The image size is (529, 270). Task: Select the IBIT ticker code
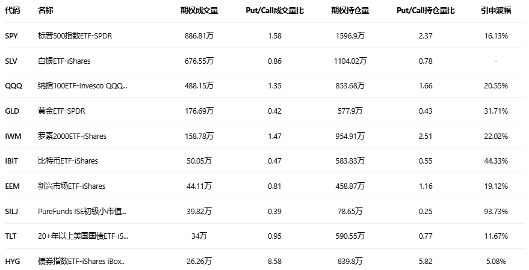(x=13, y=161)
